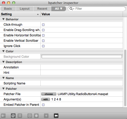The width and height of the screenshot is (127, 119).
Task: Enable the Click-through checkbox
Action: [43, 25]
